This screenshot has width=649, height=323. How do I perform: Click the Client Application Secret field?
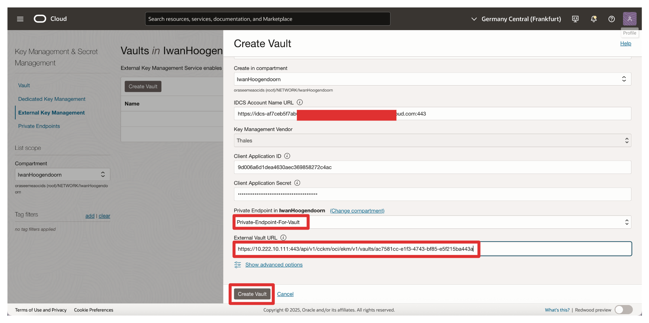(x=432, y=194)
